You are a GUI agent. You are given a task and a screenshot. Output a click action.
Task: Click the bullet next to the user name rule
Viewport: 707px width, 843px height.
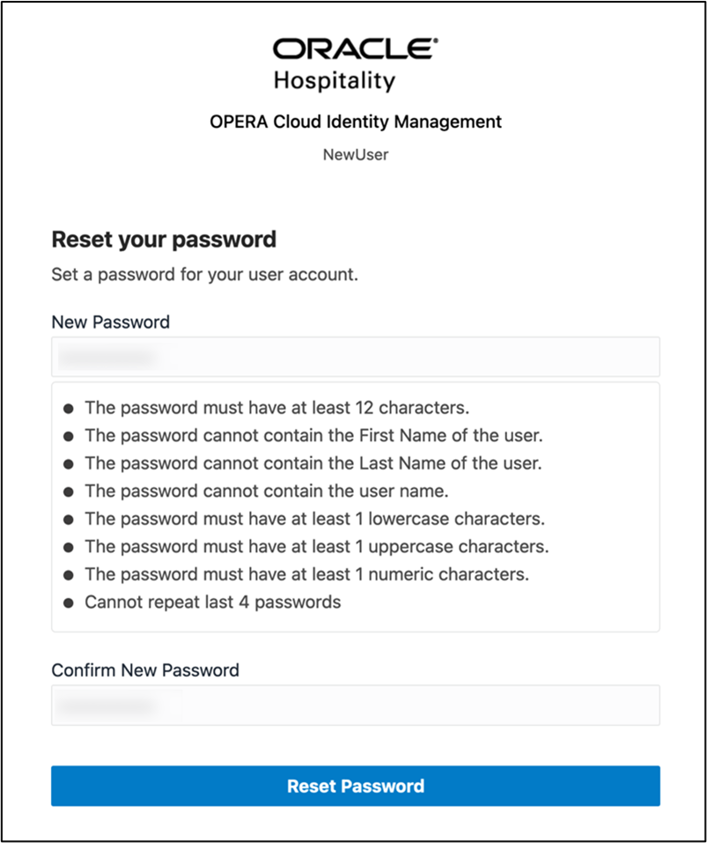pyautogui.click(x=70, y=491)
